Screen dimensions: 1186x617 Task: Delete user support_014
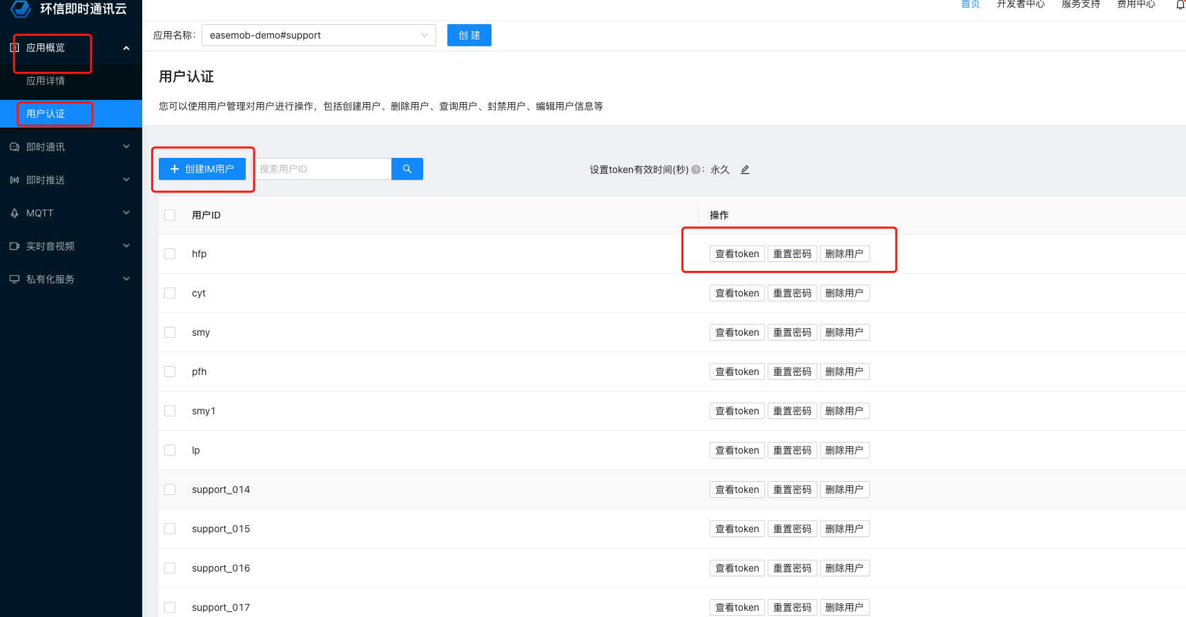tap(845, 489)
